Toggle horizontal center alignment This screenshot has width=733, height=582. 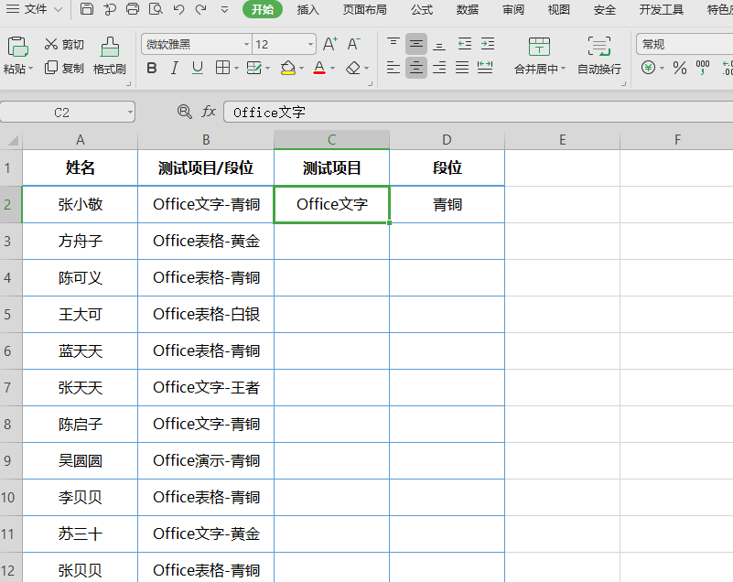point(416,69)
